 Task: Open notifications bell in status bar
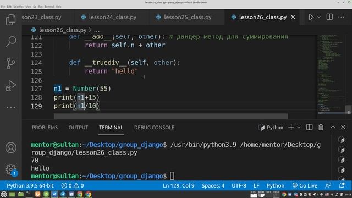tap(342, 185)
